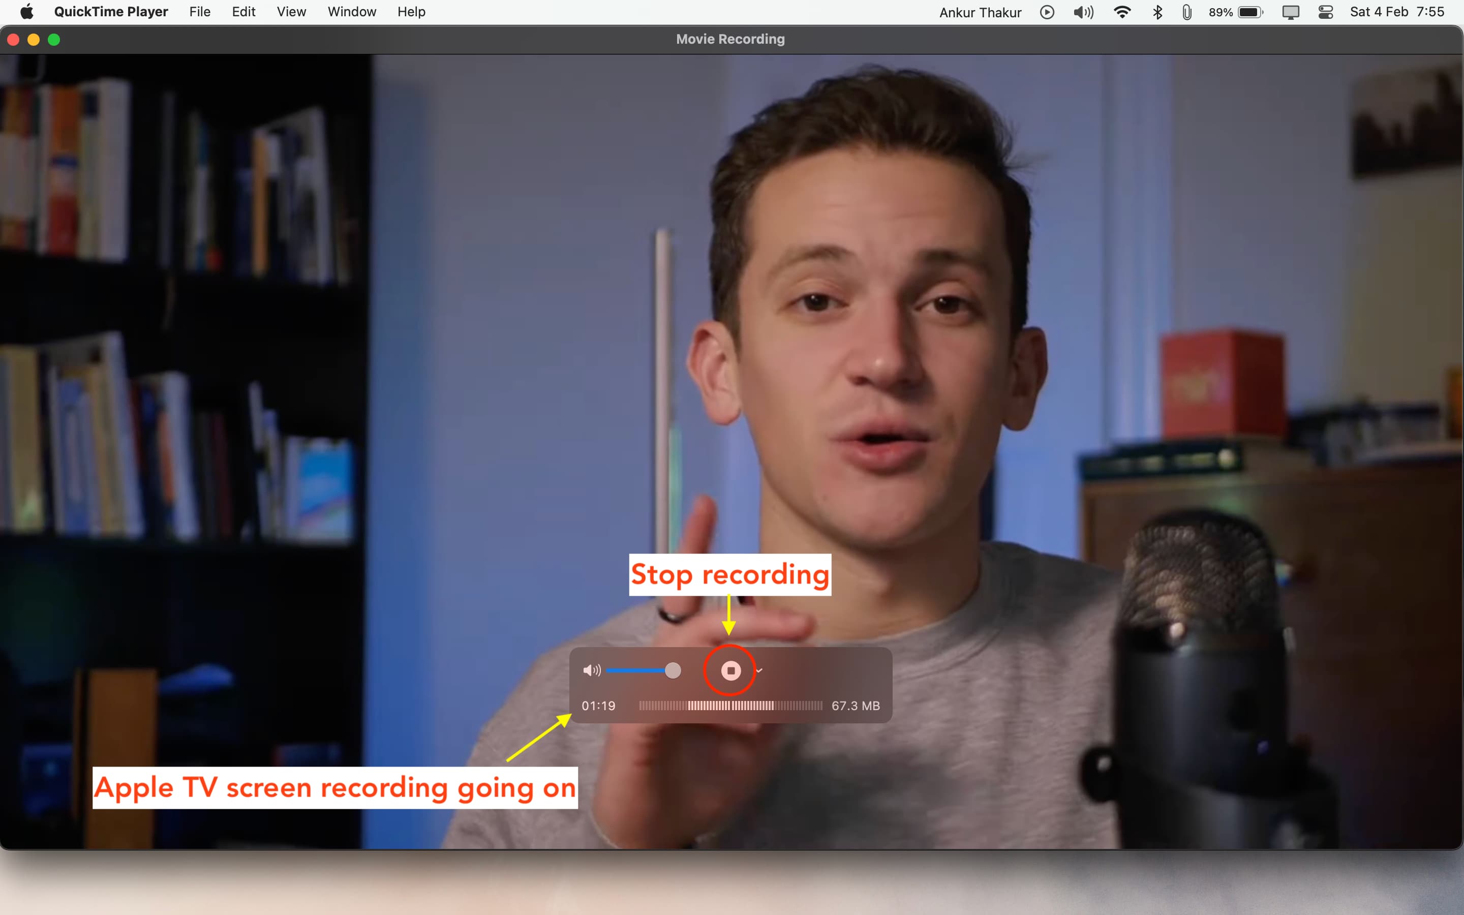Click the Bluetooth menu bar icon
Screen dimensions: 1464x915
1157,12
